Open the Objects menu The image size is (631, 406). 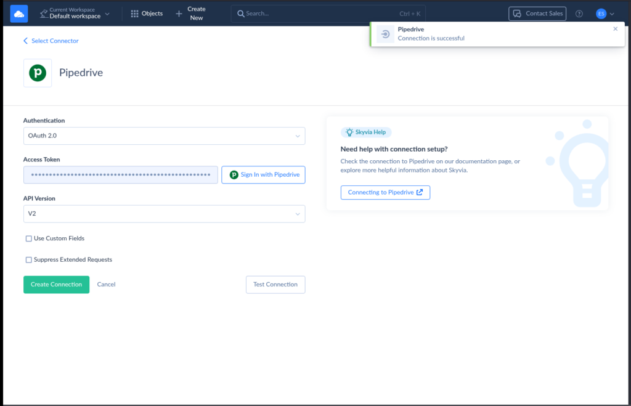point(147,14)
